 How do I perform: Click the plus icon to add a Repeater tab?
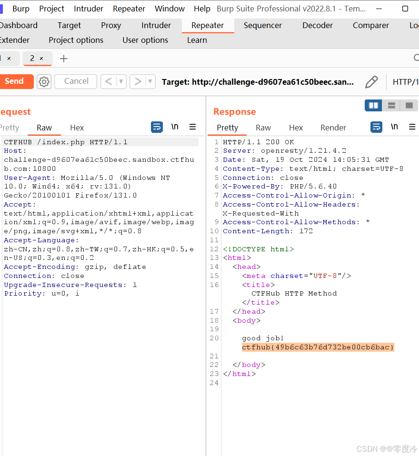64,59
